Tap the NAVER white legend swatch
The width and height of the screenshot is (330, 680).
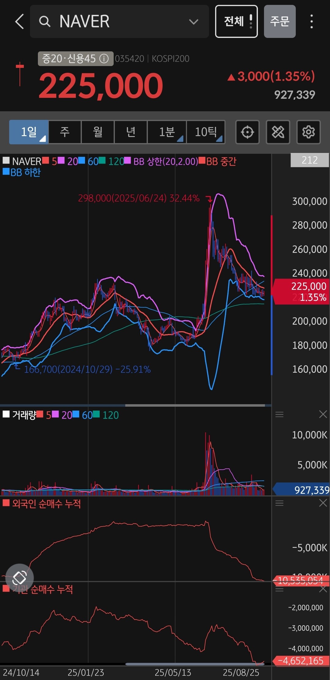(6, 160)
